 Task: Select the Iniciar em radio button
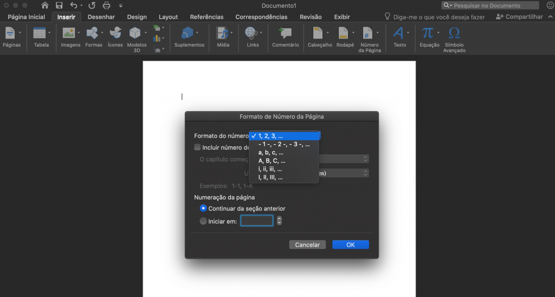pyautogui.click(x=203, y=221)
